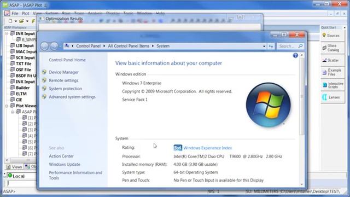This screenshot has height=197, width=350.
Task: Click All Control Panel Items breadcrumb
Action: point(129,46)
